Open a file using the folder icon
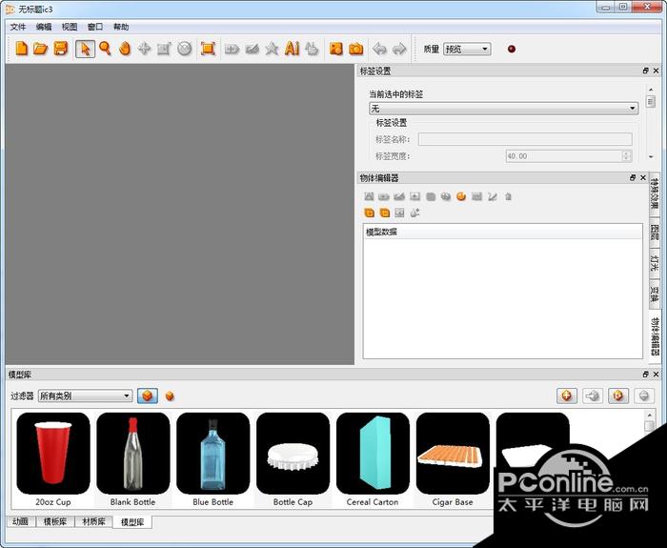 click(x=40, y=49)
